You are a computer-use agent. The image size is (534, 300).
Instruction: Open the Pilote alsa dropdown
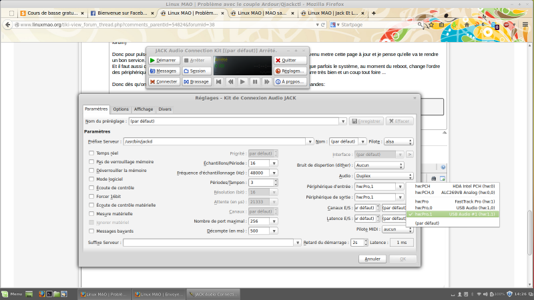(x=398, y=141)
